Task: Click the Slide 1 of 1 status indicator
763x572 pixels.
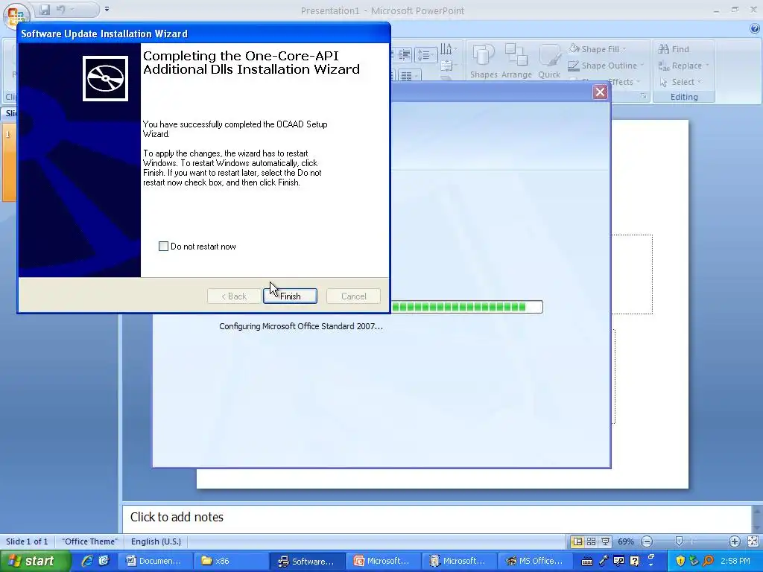Action: point(27,541)
